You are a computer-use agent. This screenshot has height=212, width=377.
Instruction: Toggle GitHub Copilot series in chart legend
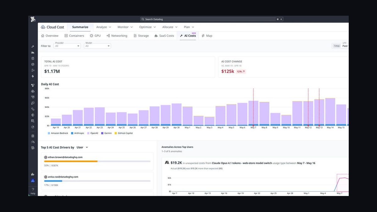point(123,133)
